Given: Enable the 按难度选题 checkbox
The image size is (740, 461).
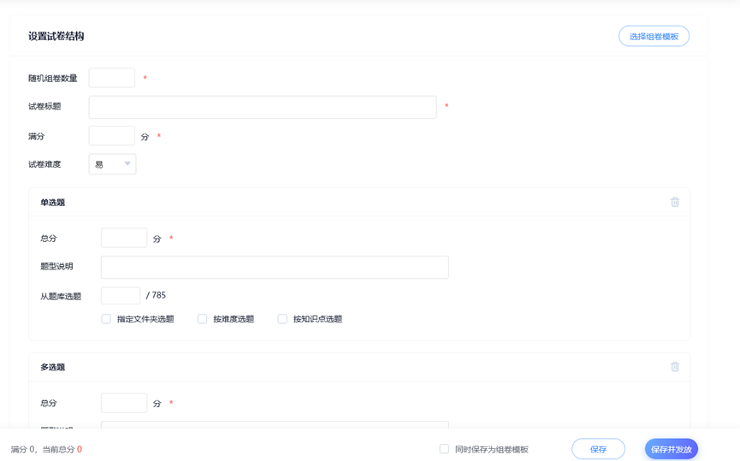Looking at the screenshot, I should [203, 319].
